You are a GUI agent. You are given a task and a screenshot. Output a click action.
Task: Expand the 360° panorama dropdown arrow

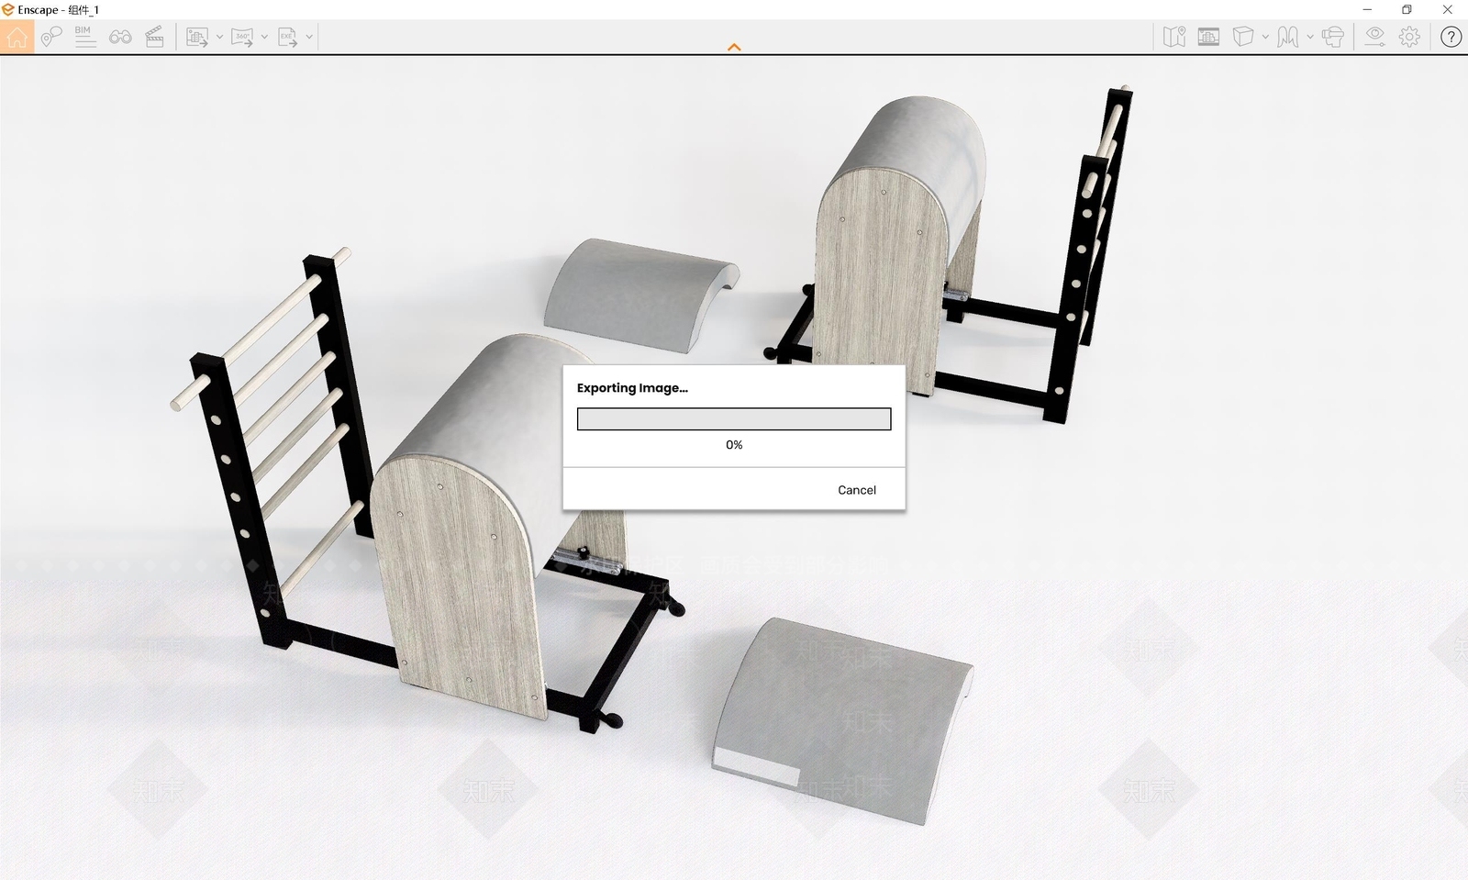point(264,37)
